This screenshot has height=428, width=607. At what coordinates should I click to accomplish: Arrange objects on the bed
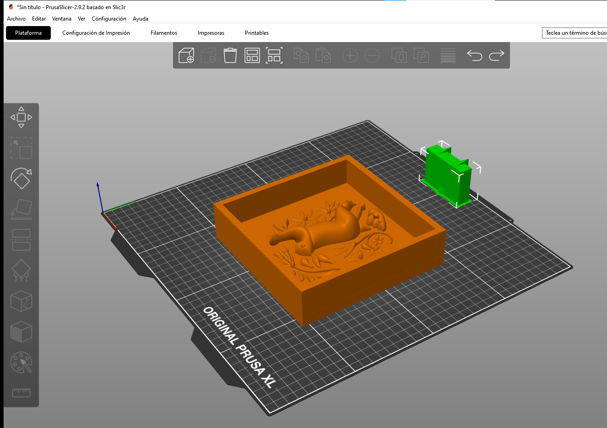point(252,56)
